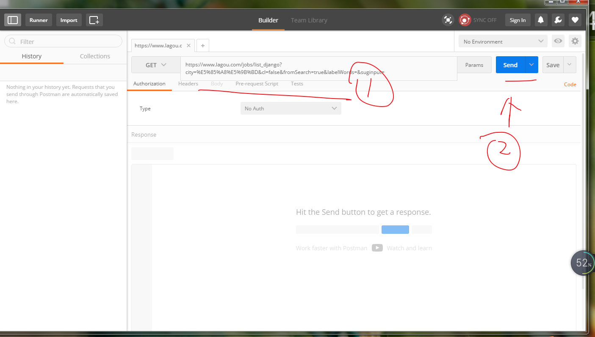The width and height of the screenshot is (595, 337).
Task: Click the 52% floating widget
Action: (583, 263)
